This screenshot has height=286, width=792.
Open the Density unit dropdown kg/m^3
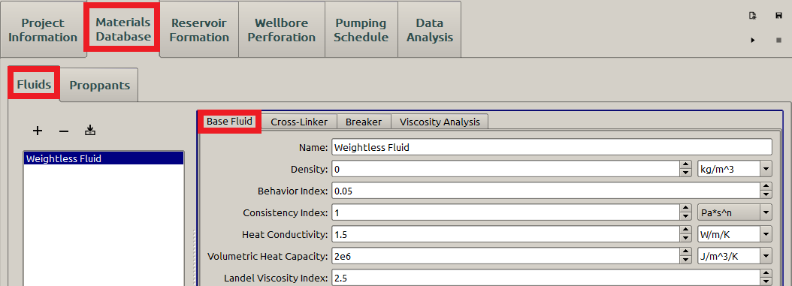[735, 170]
